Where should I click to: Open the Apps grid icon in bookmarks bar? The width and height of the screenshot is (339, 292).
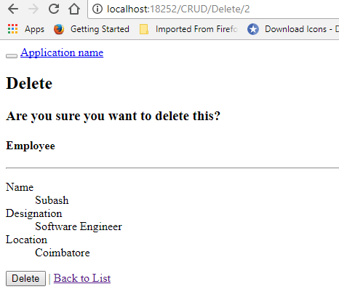[x=12, y=29]
